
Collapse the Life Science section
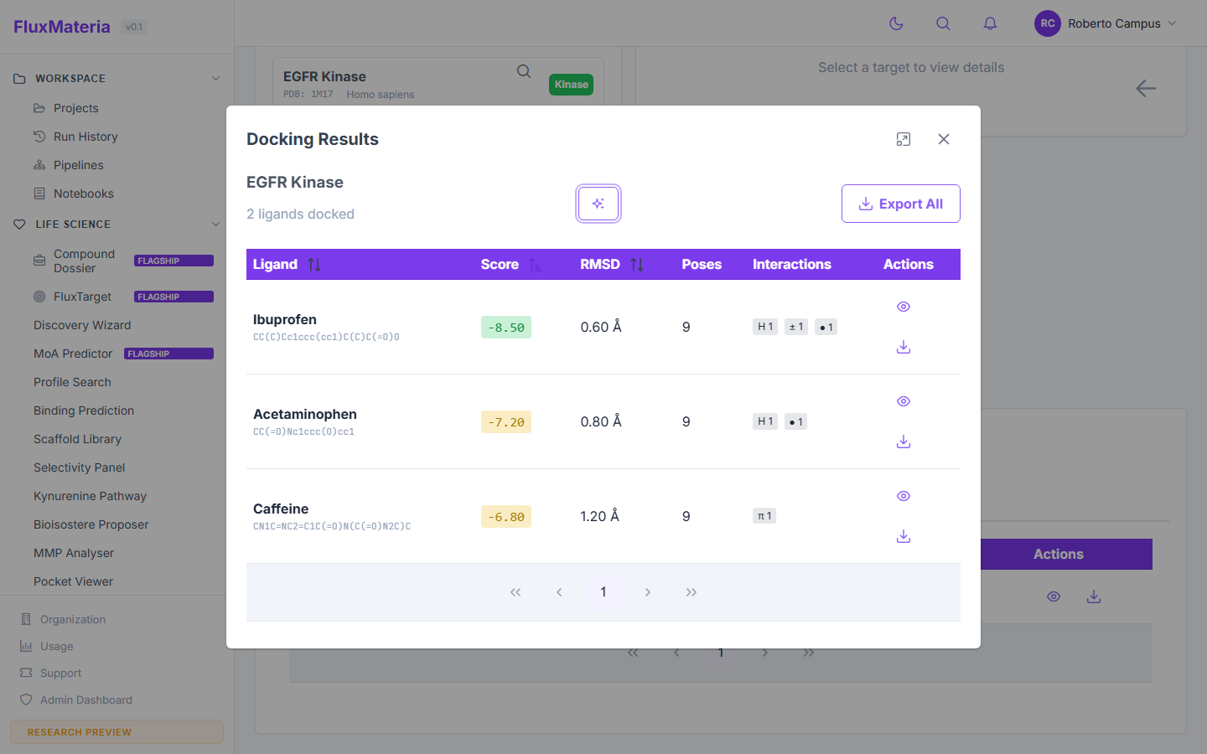tap(216, 225)
